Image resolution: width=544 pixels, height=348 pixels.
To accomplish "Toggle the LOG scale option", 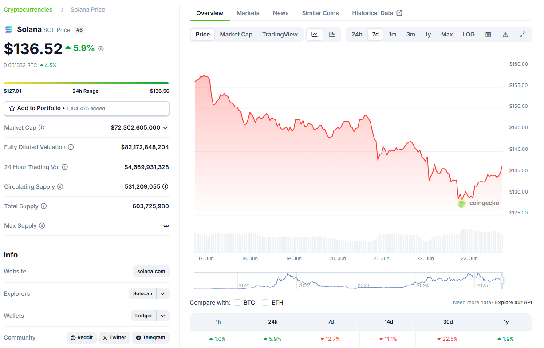I will point(469,35).
